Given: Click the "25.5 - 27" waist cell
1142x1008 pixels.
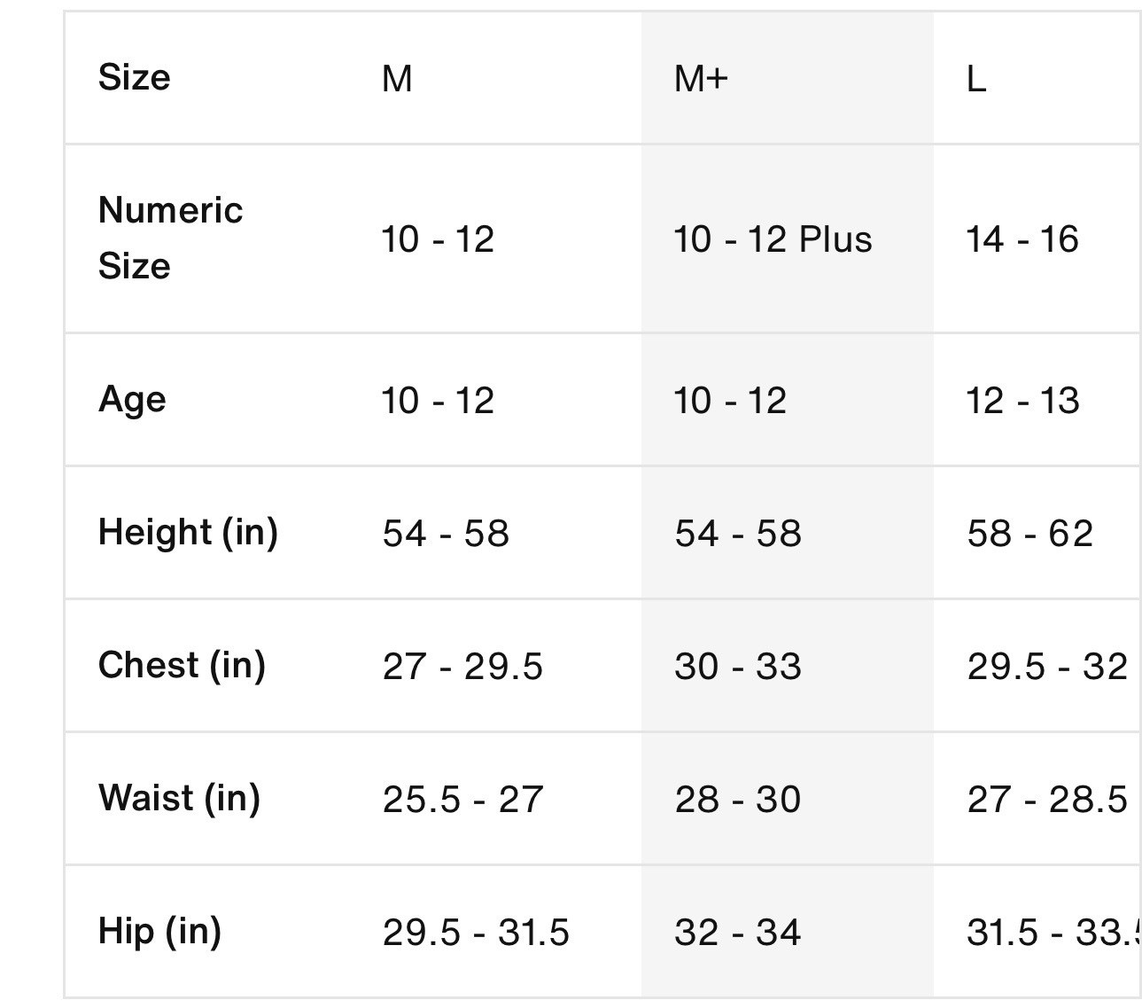Looking at the screenshot, I should (x=462, y=800).
